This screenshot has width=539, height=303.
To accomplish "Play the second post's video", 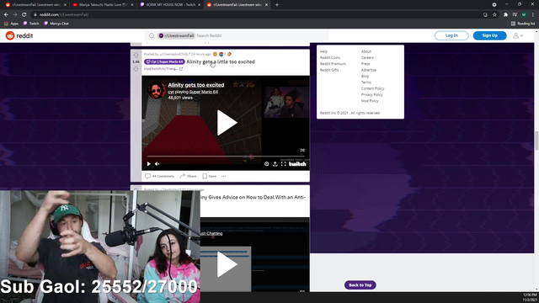I will (227, 264).
